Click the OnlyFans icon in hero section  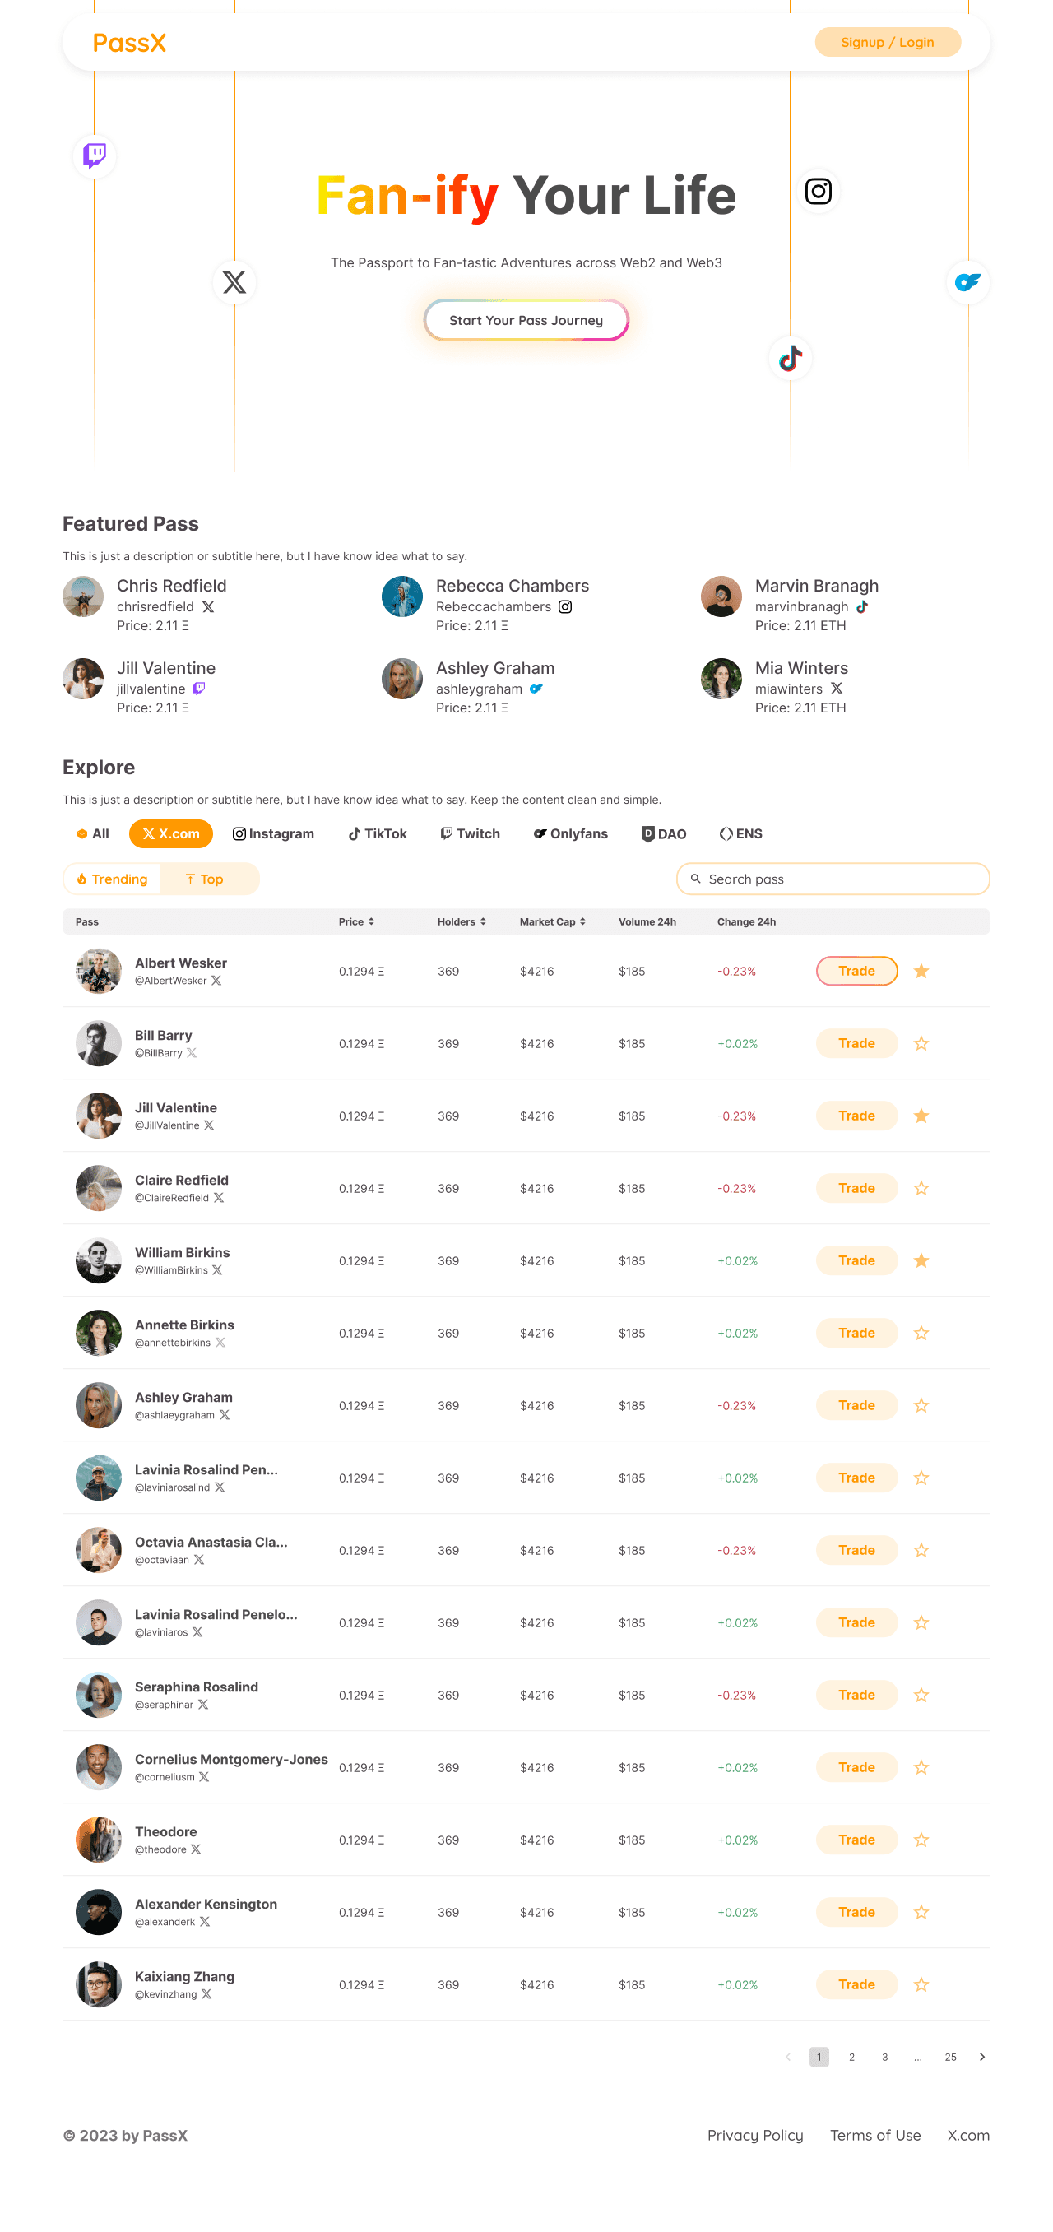point(967,281)
